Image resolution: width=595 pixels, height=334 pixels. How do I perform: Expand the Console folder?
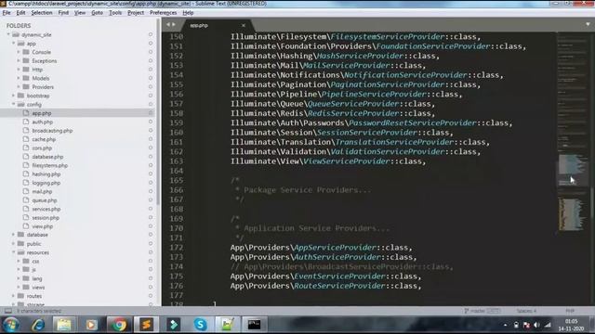coord(19,52)
